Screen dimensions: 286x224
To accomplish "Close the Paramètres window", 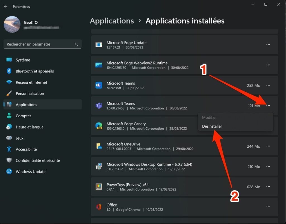I will [x=278, y=4].
